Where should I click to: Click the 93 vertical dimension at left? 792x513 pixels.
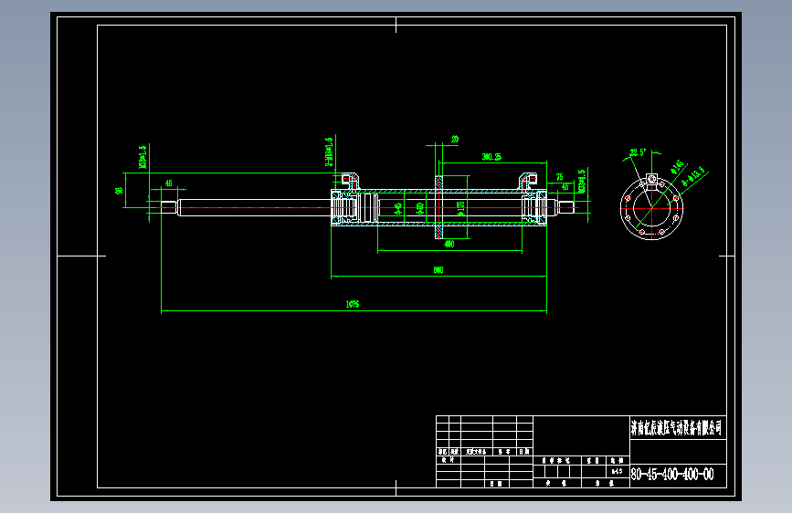pyautogui.click(x=119, y=191)
